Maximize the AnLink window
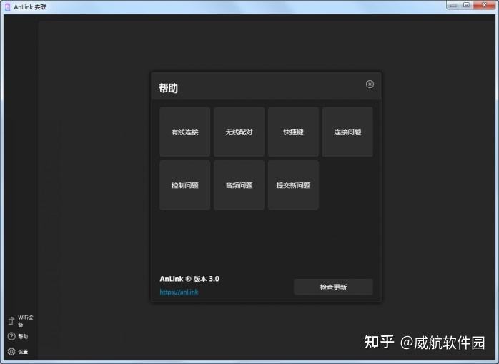The image size is (499, 364). click(466, 5)
